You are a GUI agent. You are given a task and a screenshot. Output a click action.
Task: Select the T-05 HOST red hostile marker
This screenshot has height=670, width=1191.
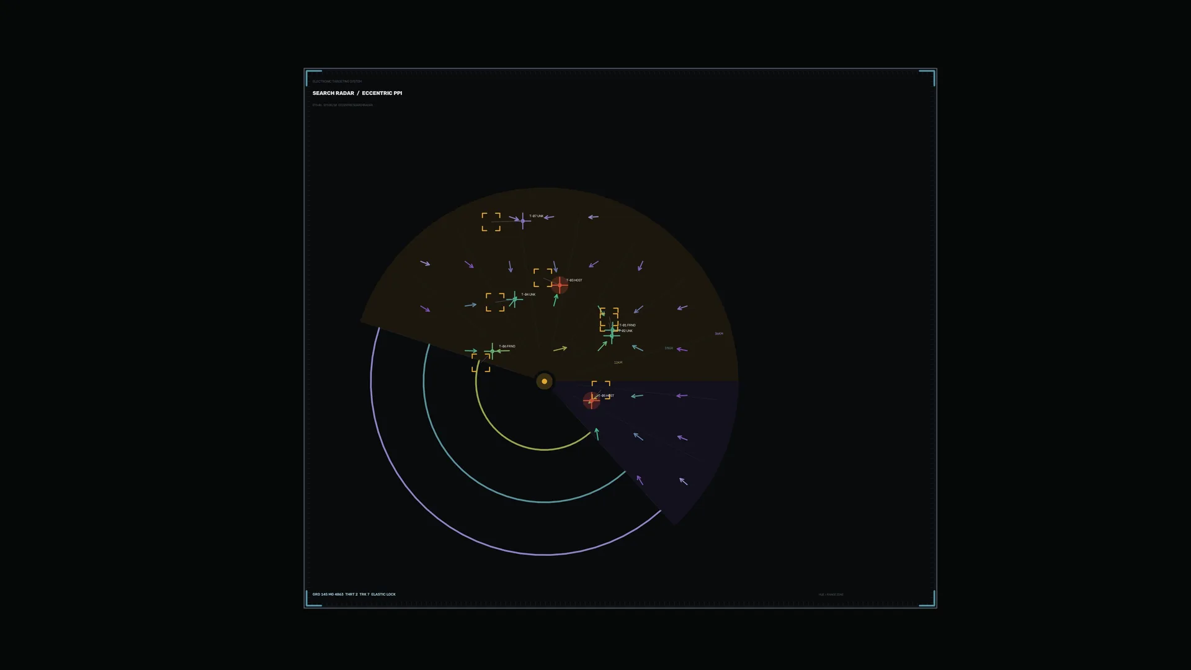pos(591,401)
